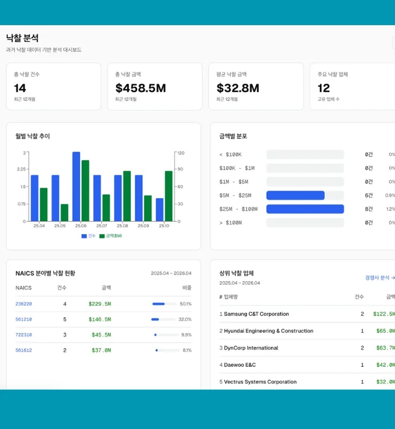The height and width of the screenshot is (429, 395).
Task: Click the 월별 낙찰 추이 chart title
Action: [x=33, y=136]
